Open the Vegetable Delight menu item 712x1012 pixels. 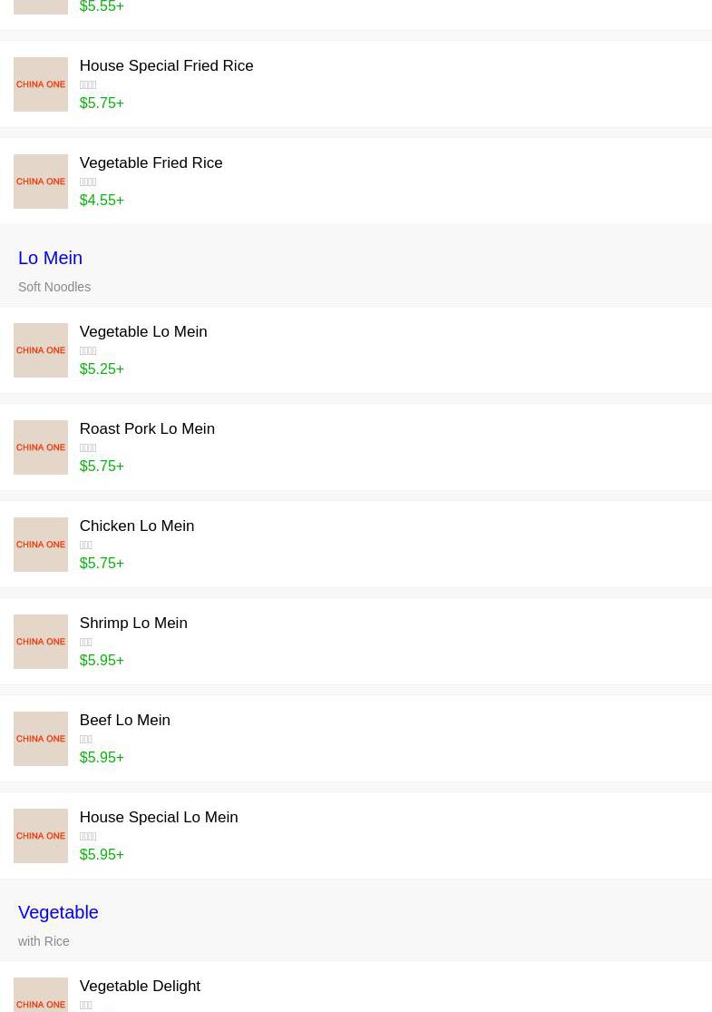coord(140,987)
